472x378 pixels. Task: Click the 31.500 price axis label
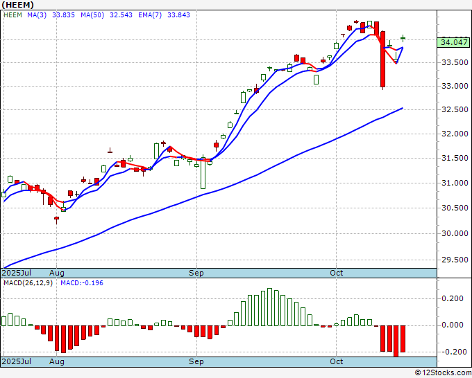(455, 158)
